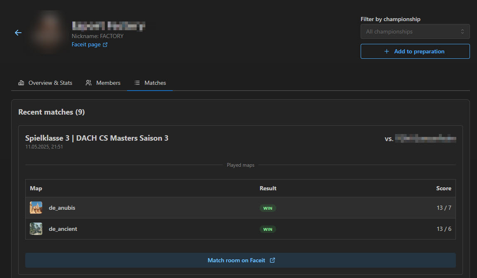Open the Faceit page link
This screenshot has height=278, width=477.
86,44
